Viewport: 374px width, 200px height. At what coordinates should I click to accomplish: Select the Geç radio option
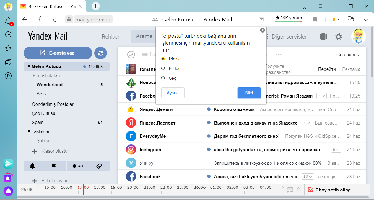pos(163,78)
